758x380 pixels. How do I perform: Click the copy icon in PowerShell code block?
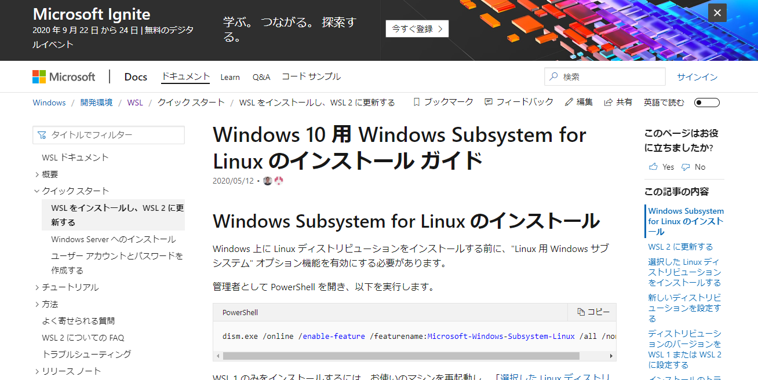pyautogui.click(x=581, y=312)
